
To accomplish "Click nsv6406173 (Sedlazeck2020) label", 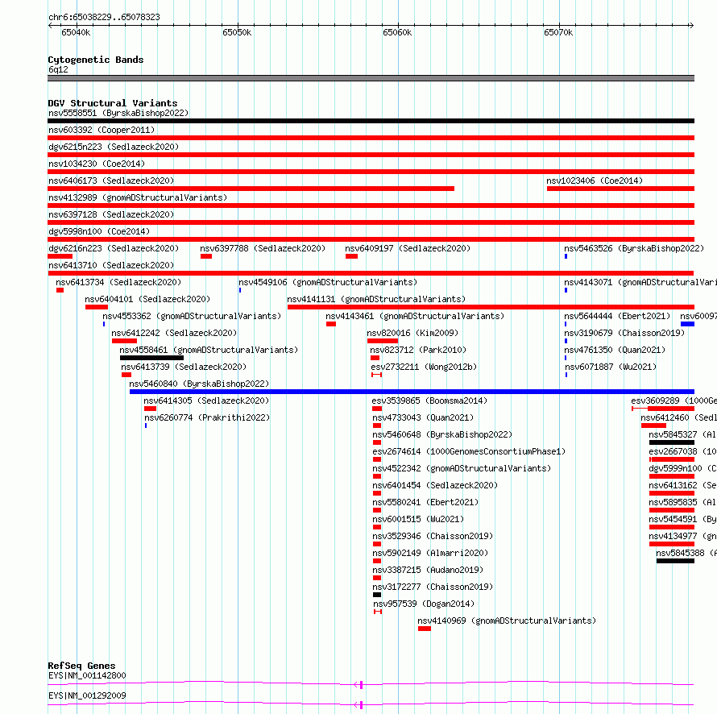I will [x=111, y=181].
